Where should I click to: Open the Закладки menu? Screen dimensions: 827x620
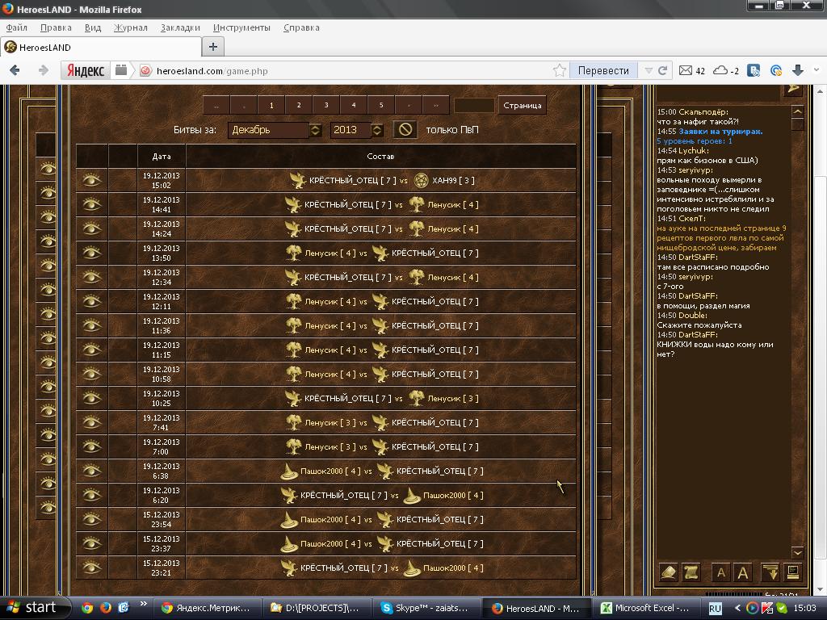click(180, 27)
